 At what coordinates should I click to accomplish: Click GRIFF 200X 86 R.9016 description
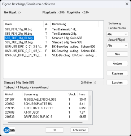pyautogui.click(x=38, y=117)
